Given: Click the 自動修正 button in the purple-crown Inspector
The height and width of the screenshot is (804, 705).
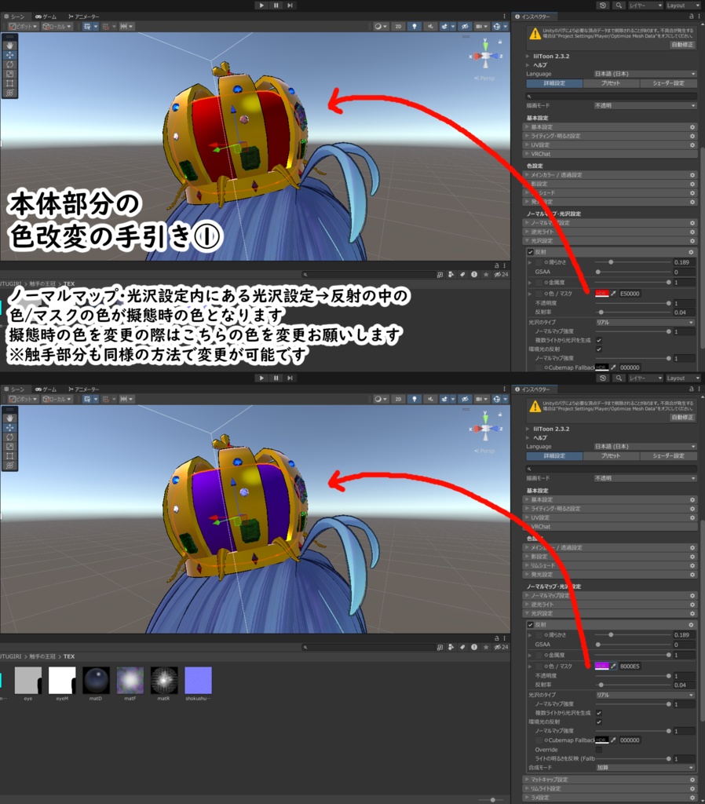Looking at the screenshot, I should click(682, 418).
